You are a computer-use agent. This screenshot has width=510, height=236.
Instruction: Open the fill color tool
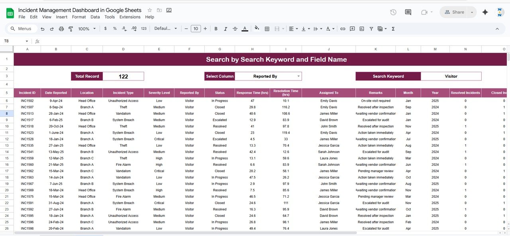[x=257, y=29]
